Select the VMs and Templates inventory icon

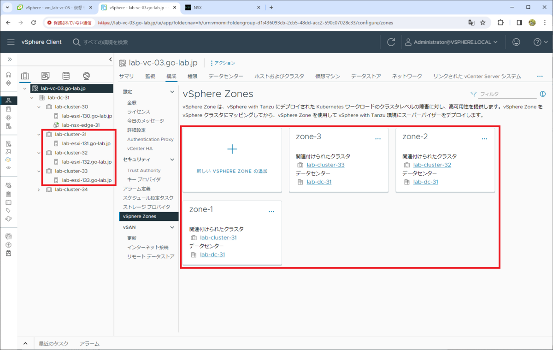[x=45, y=76]
